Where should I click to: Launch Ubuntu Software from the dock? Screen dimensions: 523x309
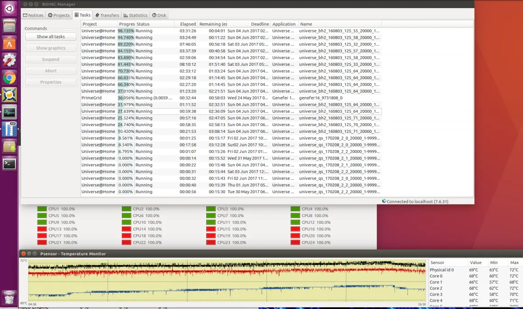[x=9, y=43]
